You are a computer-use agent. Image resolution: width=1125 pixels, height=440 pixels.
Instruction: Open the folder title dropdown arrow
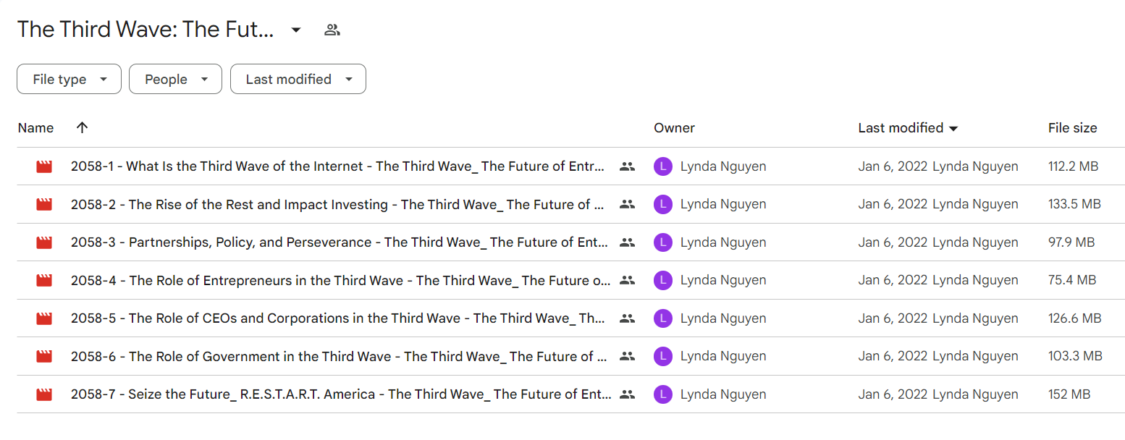[x=295, y=30]
